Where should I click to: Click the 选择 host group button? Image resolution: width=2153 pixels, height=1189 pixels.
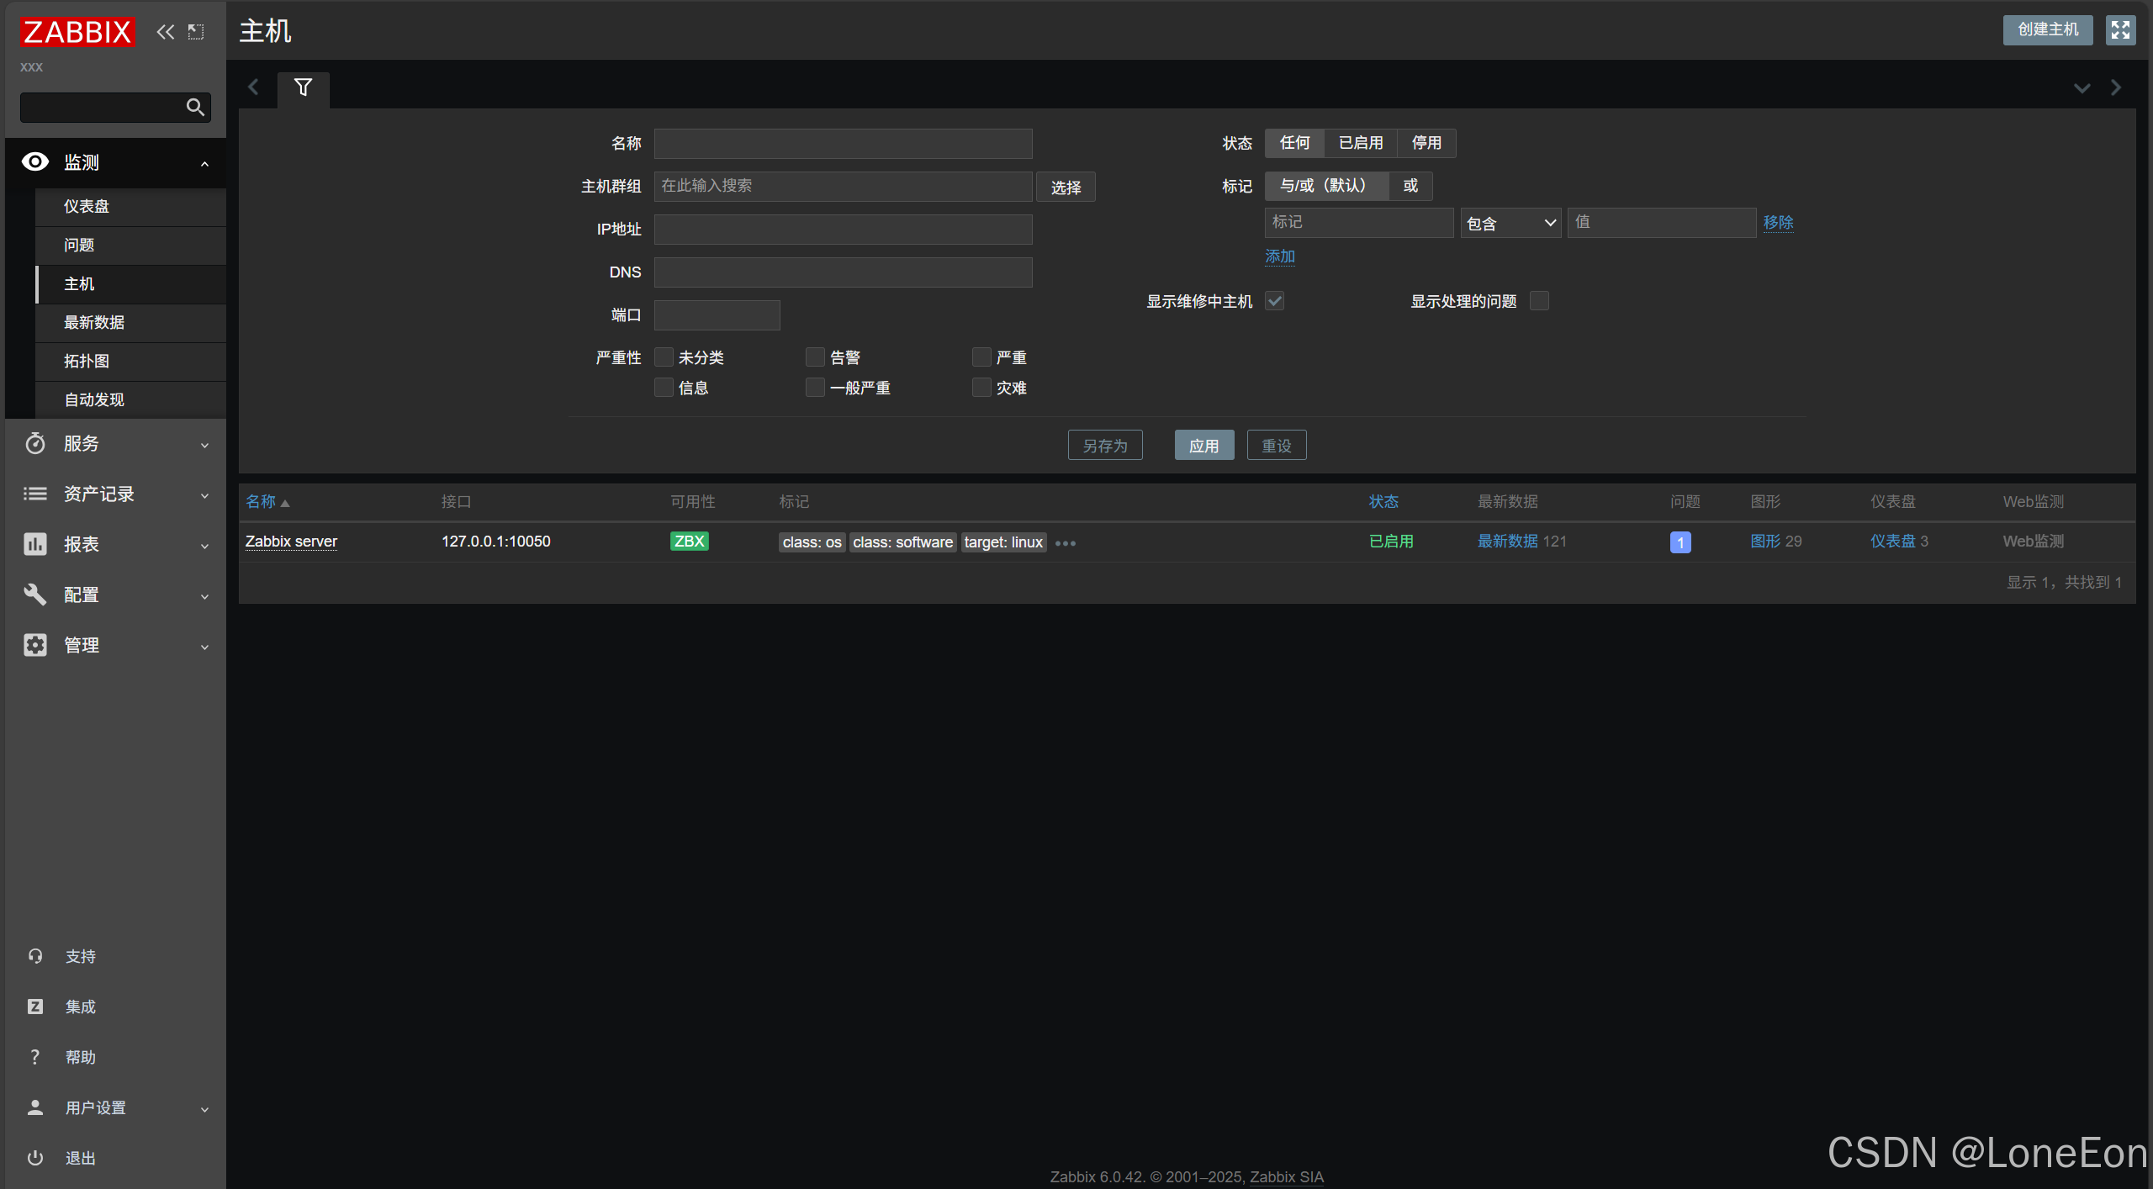pyautogui.click(x=1066, y=187)
